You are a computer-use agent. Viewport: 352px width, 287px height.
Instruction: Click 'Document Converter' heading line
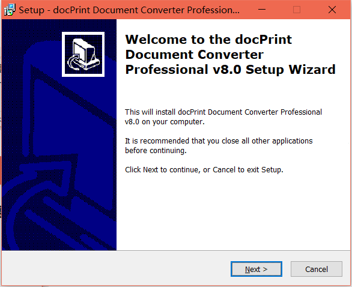click(x=195, y=55)
